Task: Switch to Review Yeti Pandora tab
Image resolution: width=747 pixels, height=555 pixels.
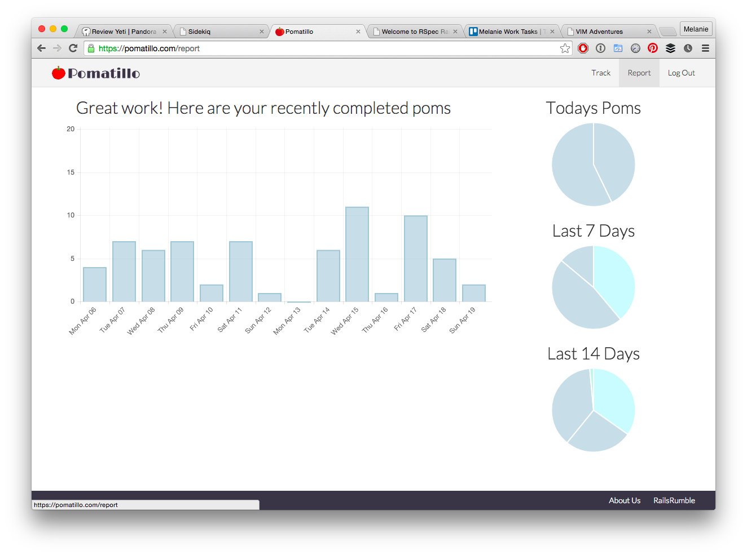Action: click(124, 32)
